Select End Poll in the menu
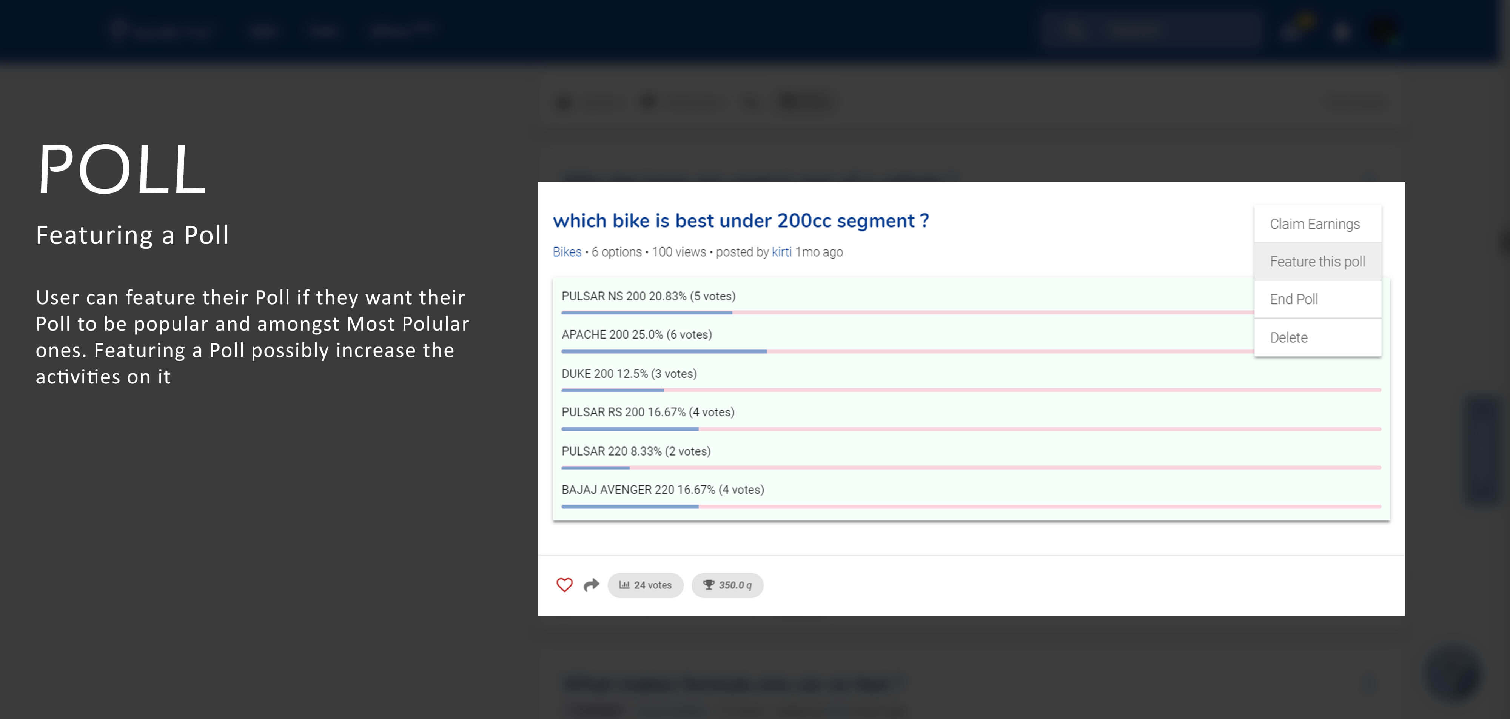The width and height of the screenshot is (1510, 719). coord(1294,299)
